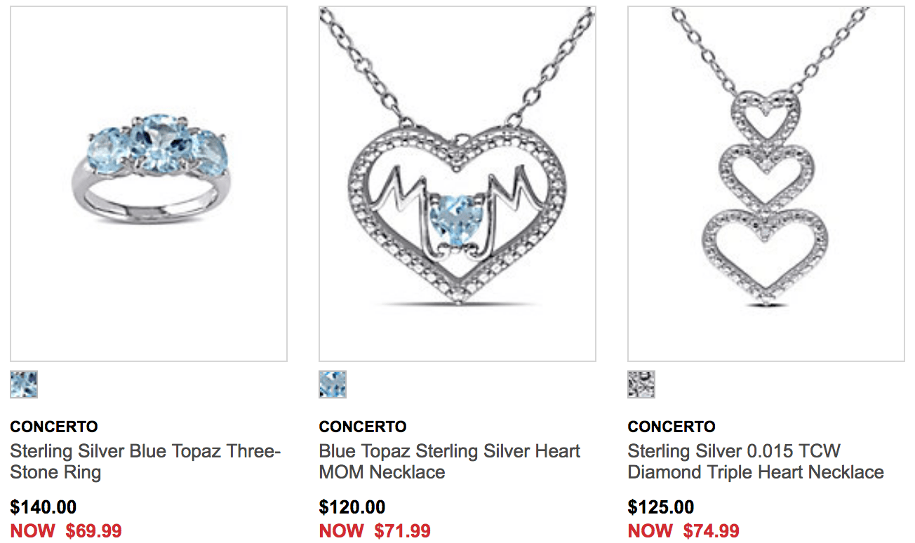Image resolution: width=915 pixels, height=543 pixels.
Task: Click the NOW $71.99 sale price
Action: 375,531
